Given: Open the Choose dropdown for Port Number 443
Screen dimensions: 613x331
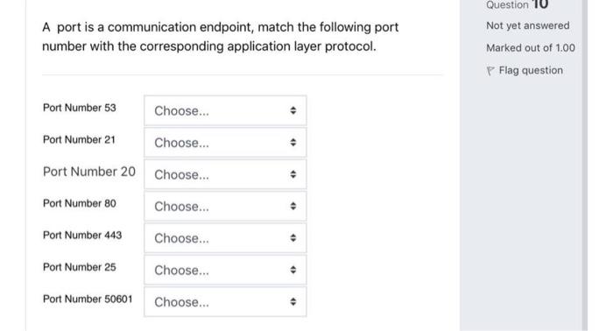Looking at the screenshot, I should point(225,238).
